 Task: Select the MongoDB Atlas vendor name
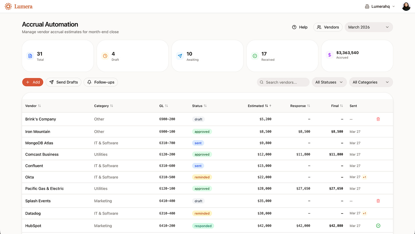[39, 143]
